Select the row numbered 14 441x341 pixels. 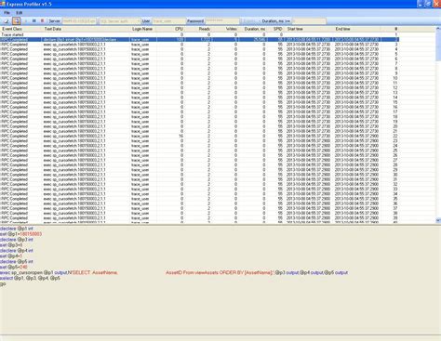(199, 98)
